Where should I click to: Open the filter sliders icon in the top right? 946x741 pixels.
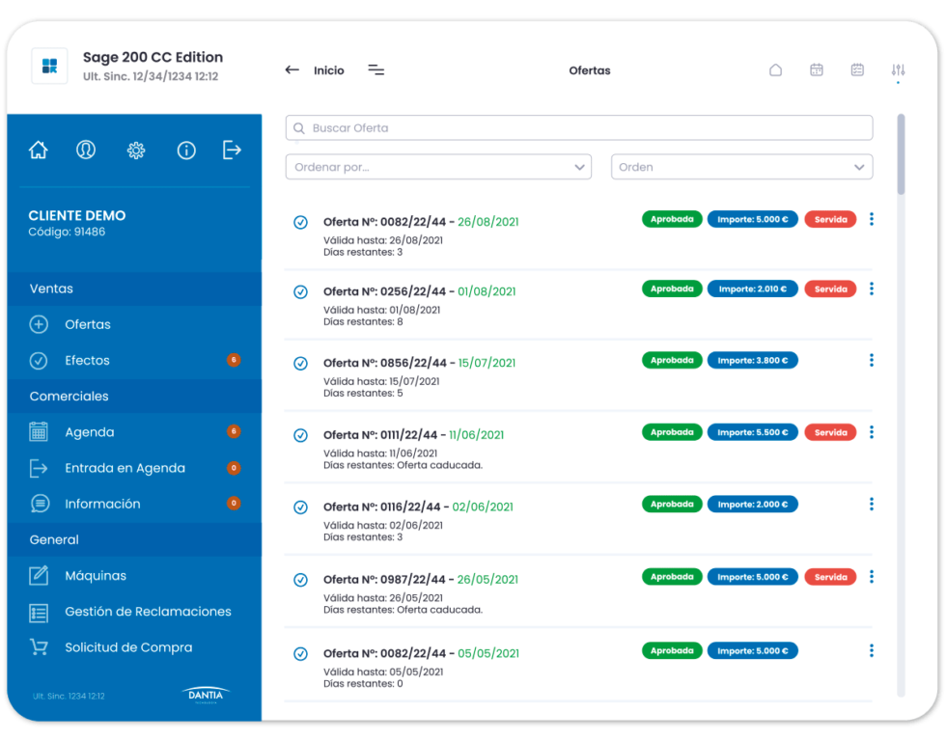point(898,70)
